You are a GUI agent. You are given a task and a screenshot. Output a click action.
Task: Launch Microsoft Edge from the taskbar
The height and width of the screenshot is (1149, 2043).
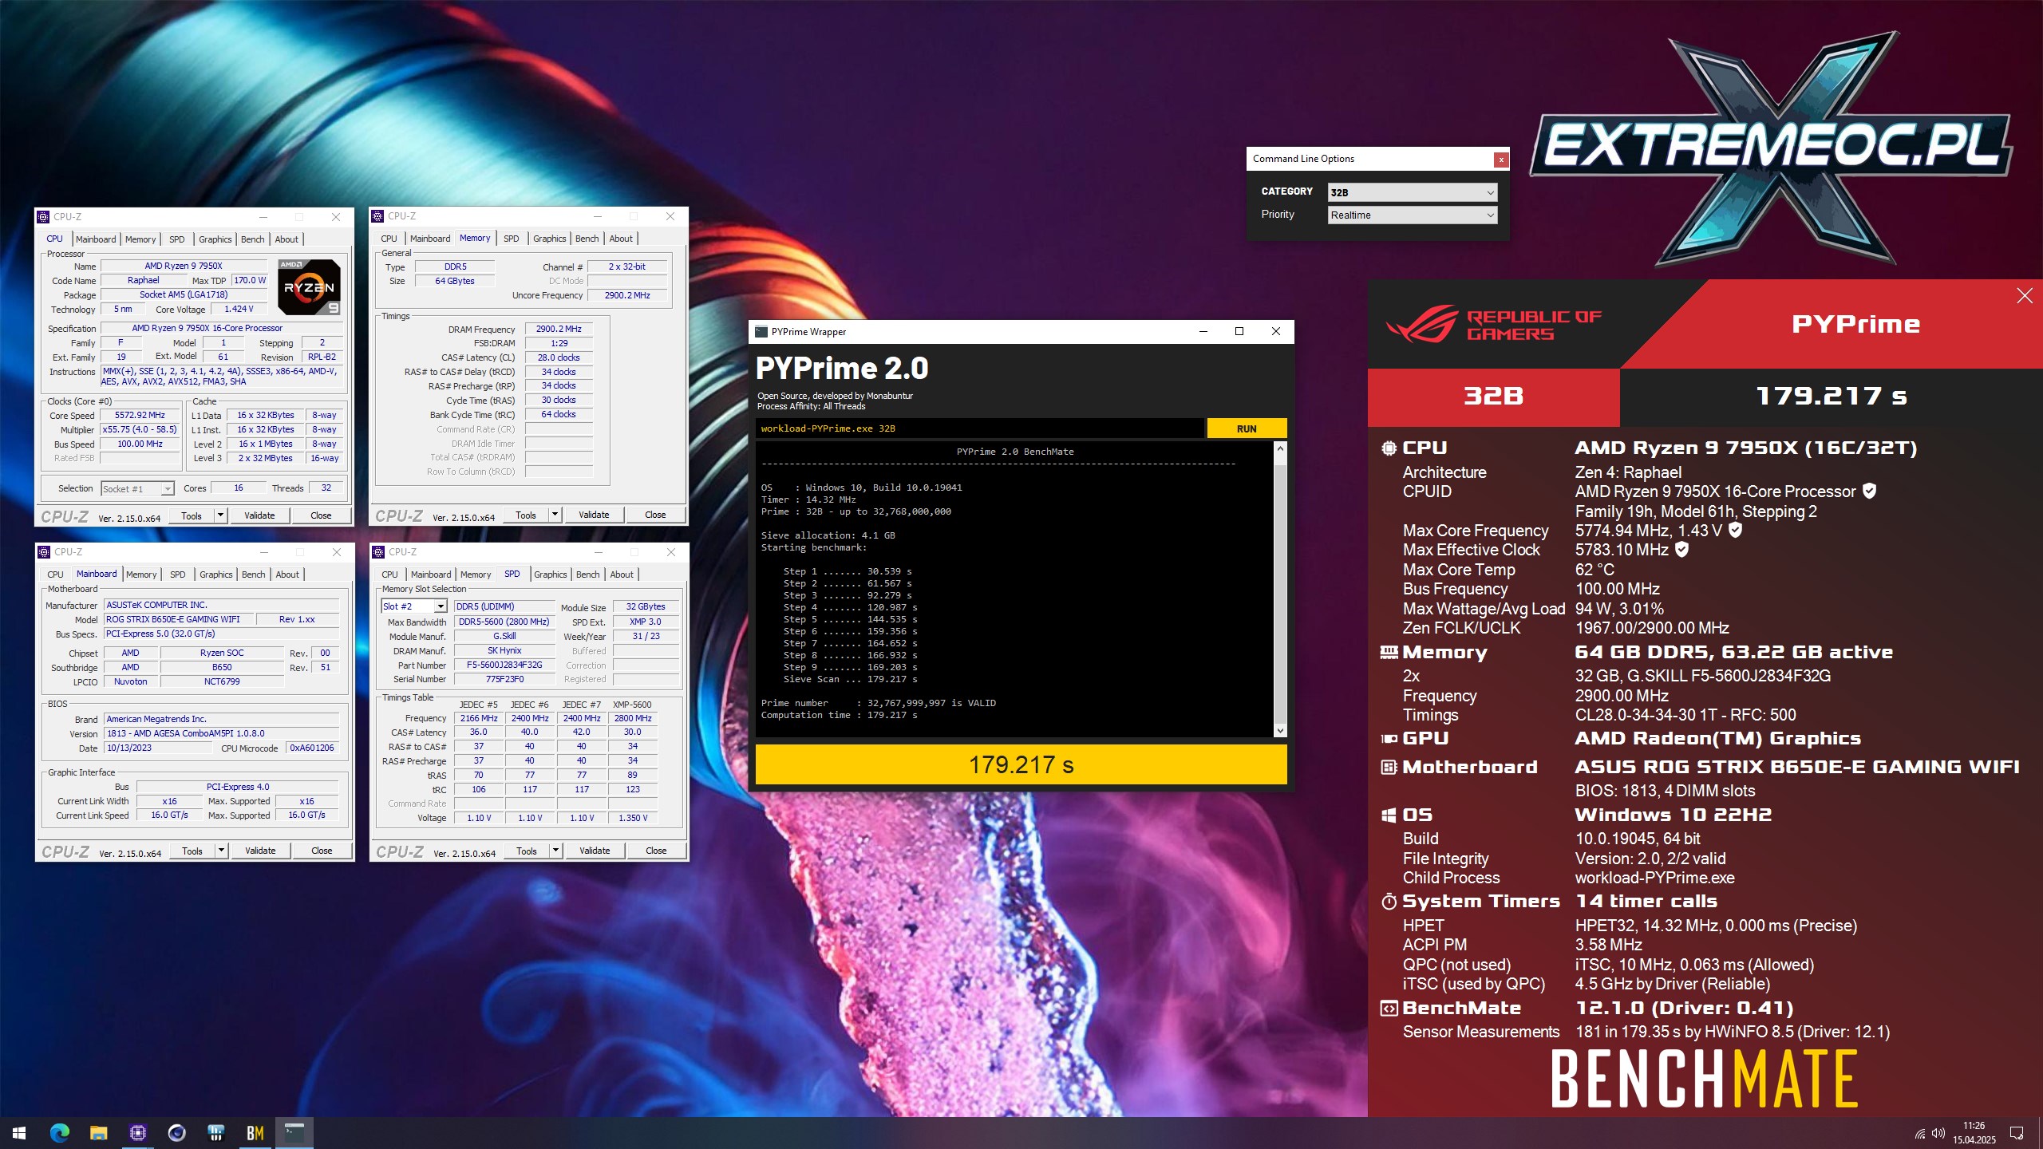coord(59,1133)
